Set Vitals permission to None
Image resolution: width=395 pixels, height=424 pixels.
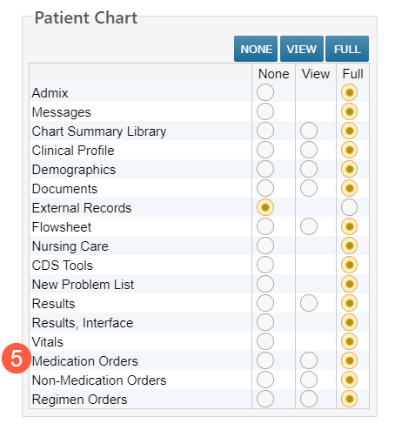click(x=265, y=341)
